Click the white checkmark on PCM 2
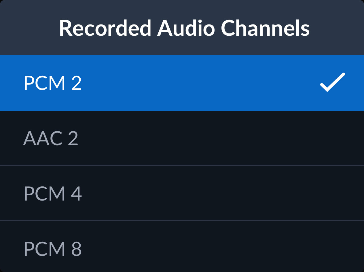Viewport: 364px width, 272px height. pyautogui.click(x=332, y=82)
